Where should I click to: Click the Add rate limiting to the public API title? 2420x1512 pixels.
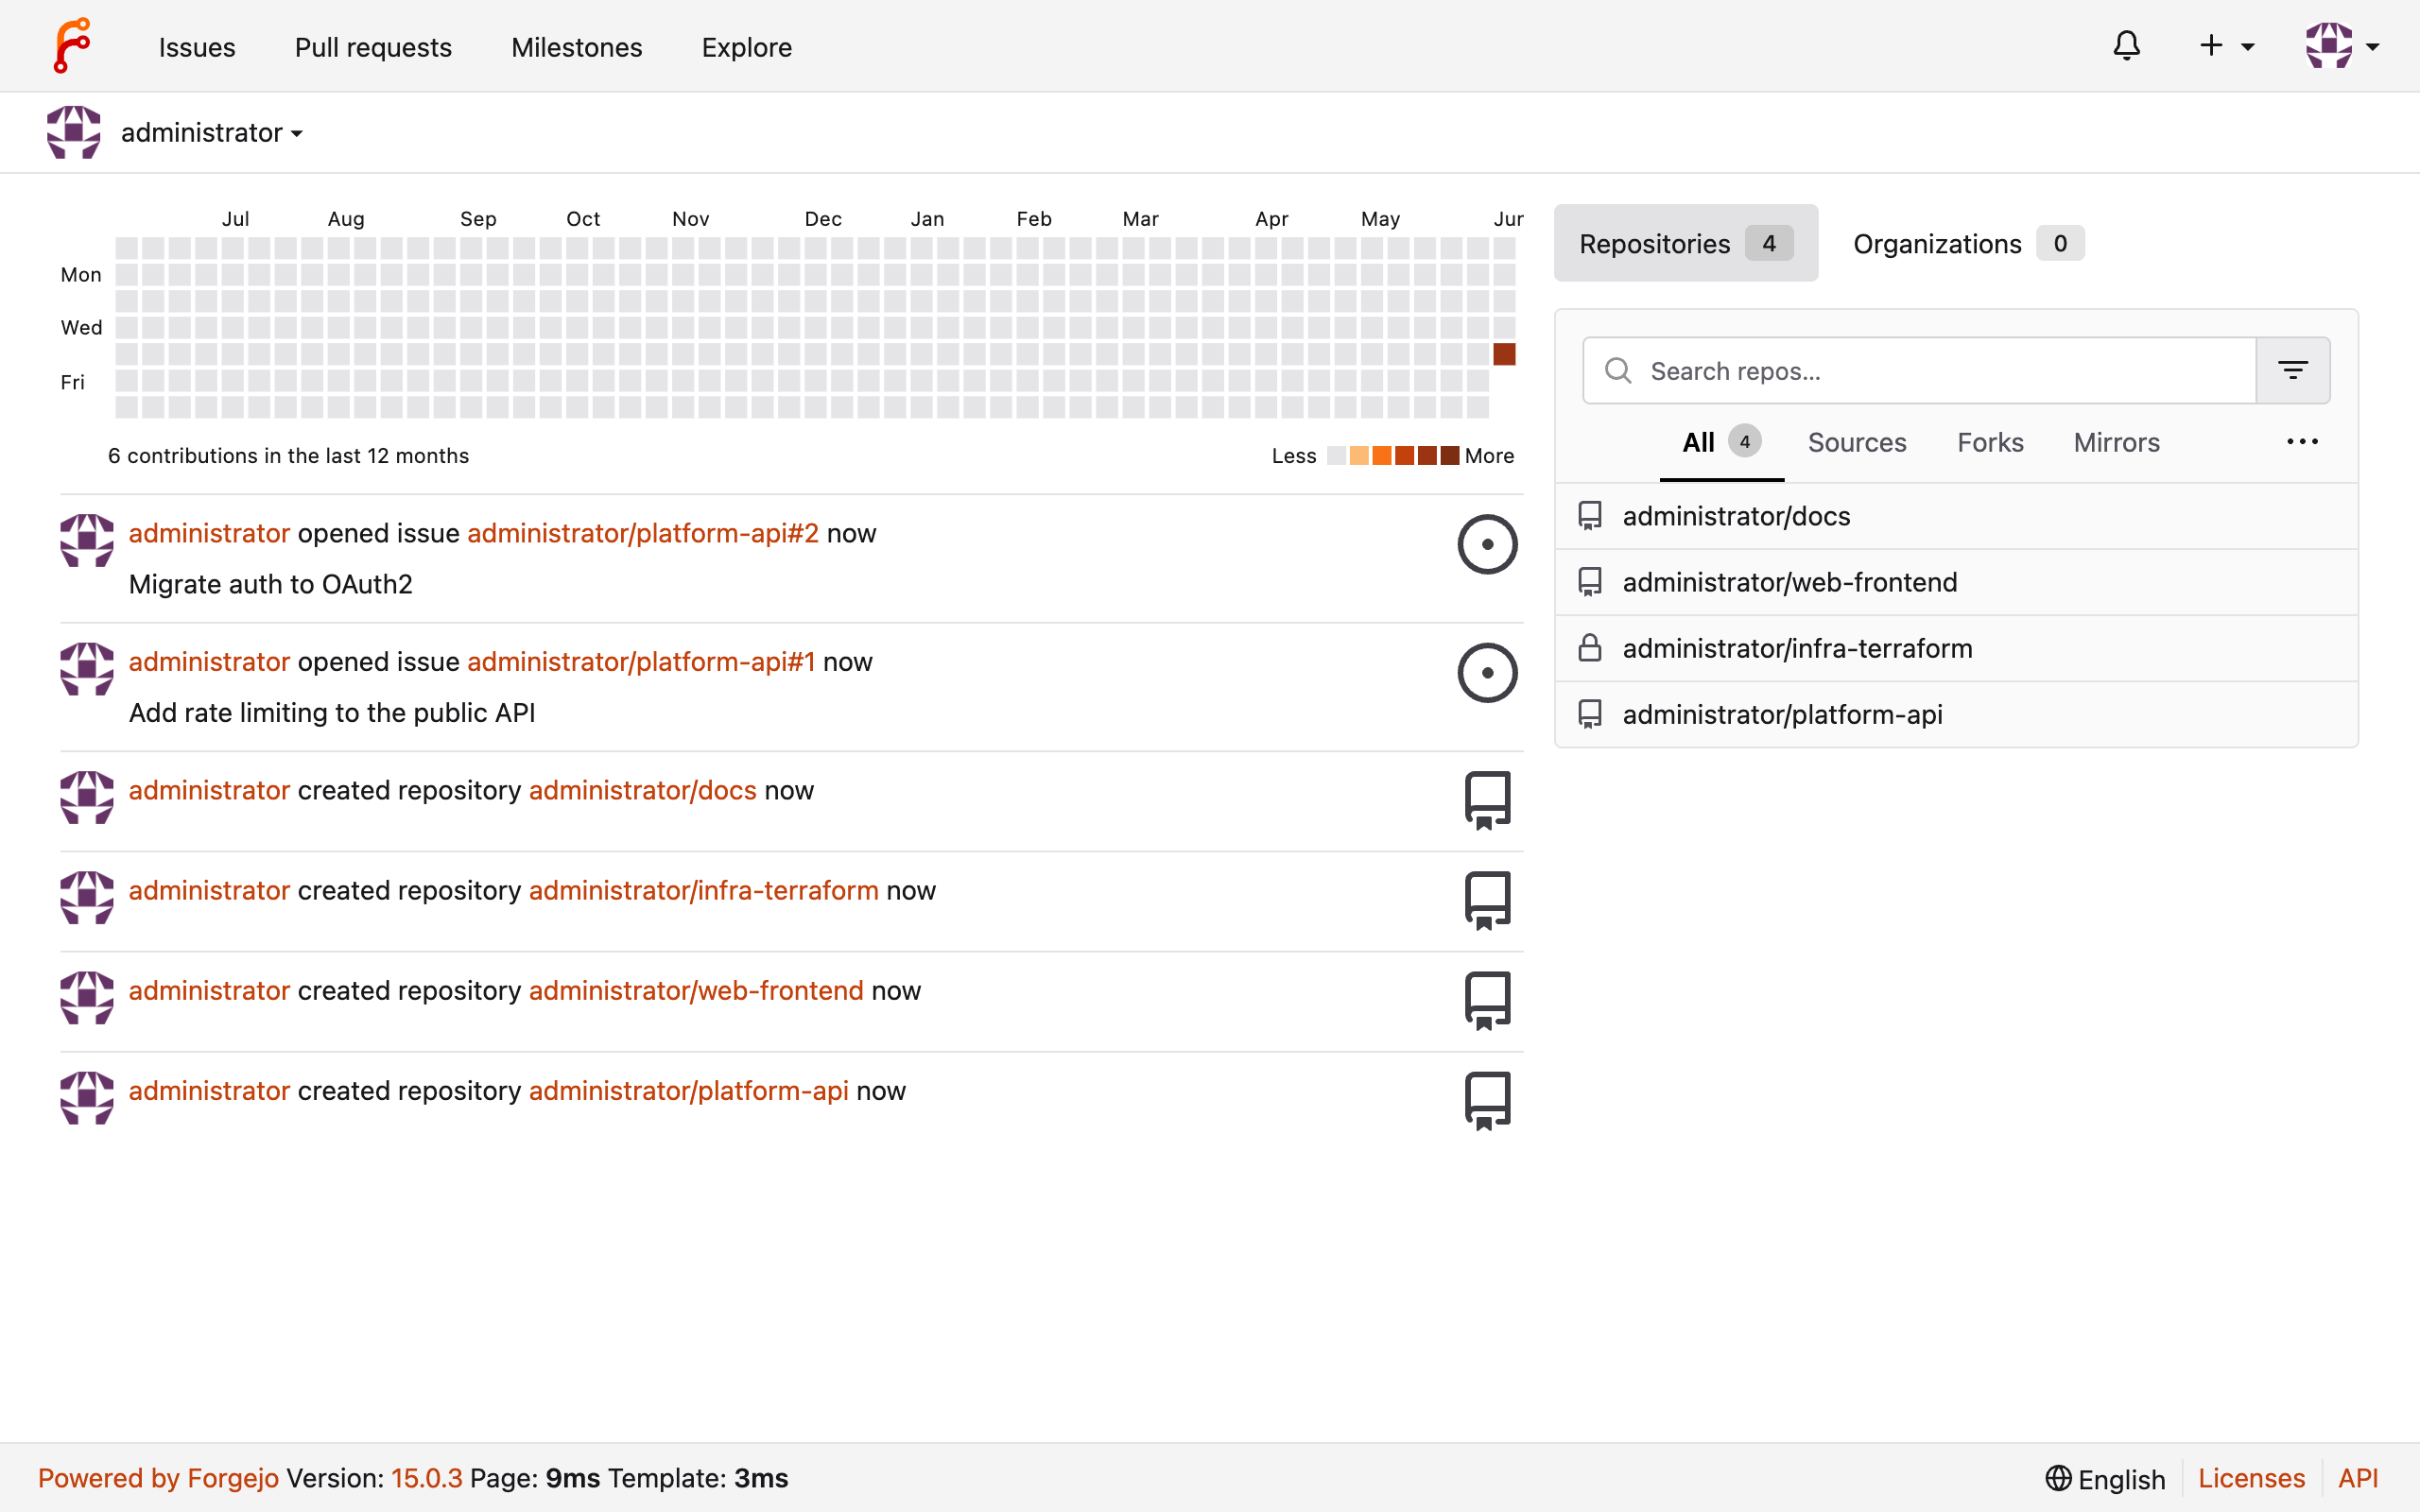coord(332,712)
